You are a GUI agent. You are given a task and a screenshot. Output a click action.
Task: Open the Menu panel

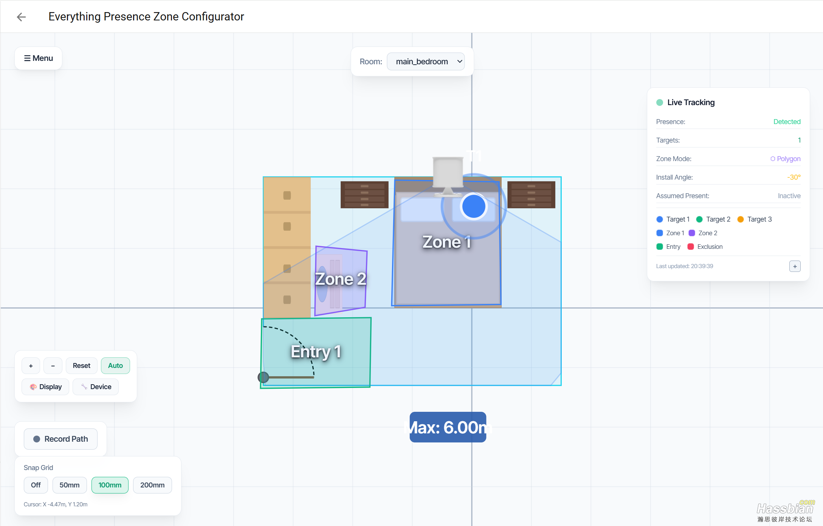tap(38, 58)
